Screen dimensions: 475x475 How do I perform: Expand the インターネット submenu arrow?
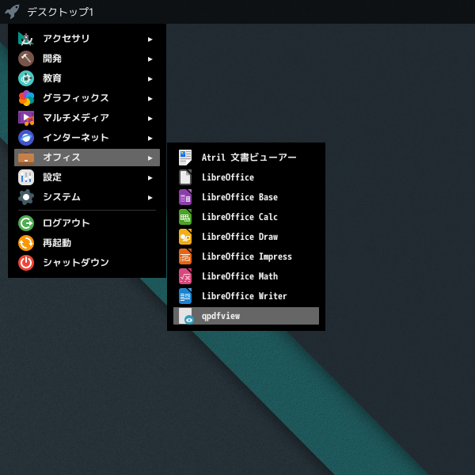pos(150,139)
